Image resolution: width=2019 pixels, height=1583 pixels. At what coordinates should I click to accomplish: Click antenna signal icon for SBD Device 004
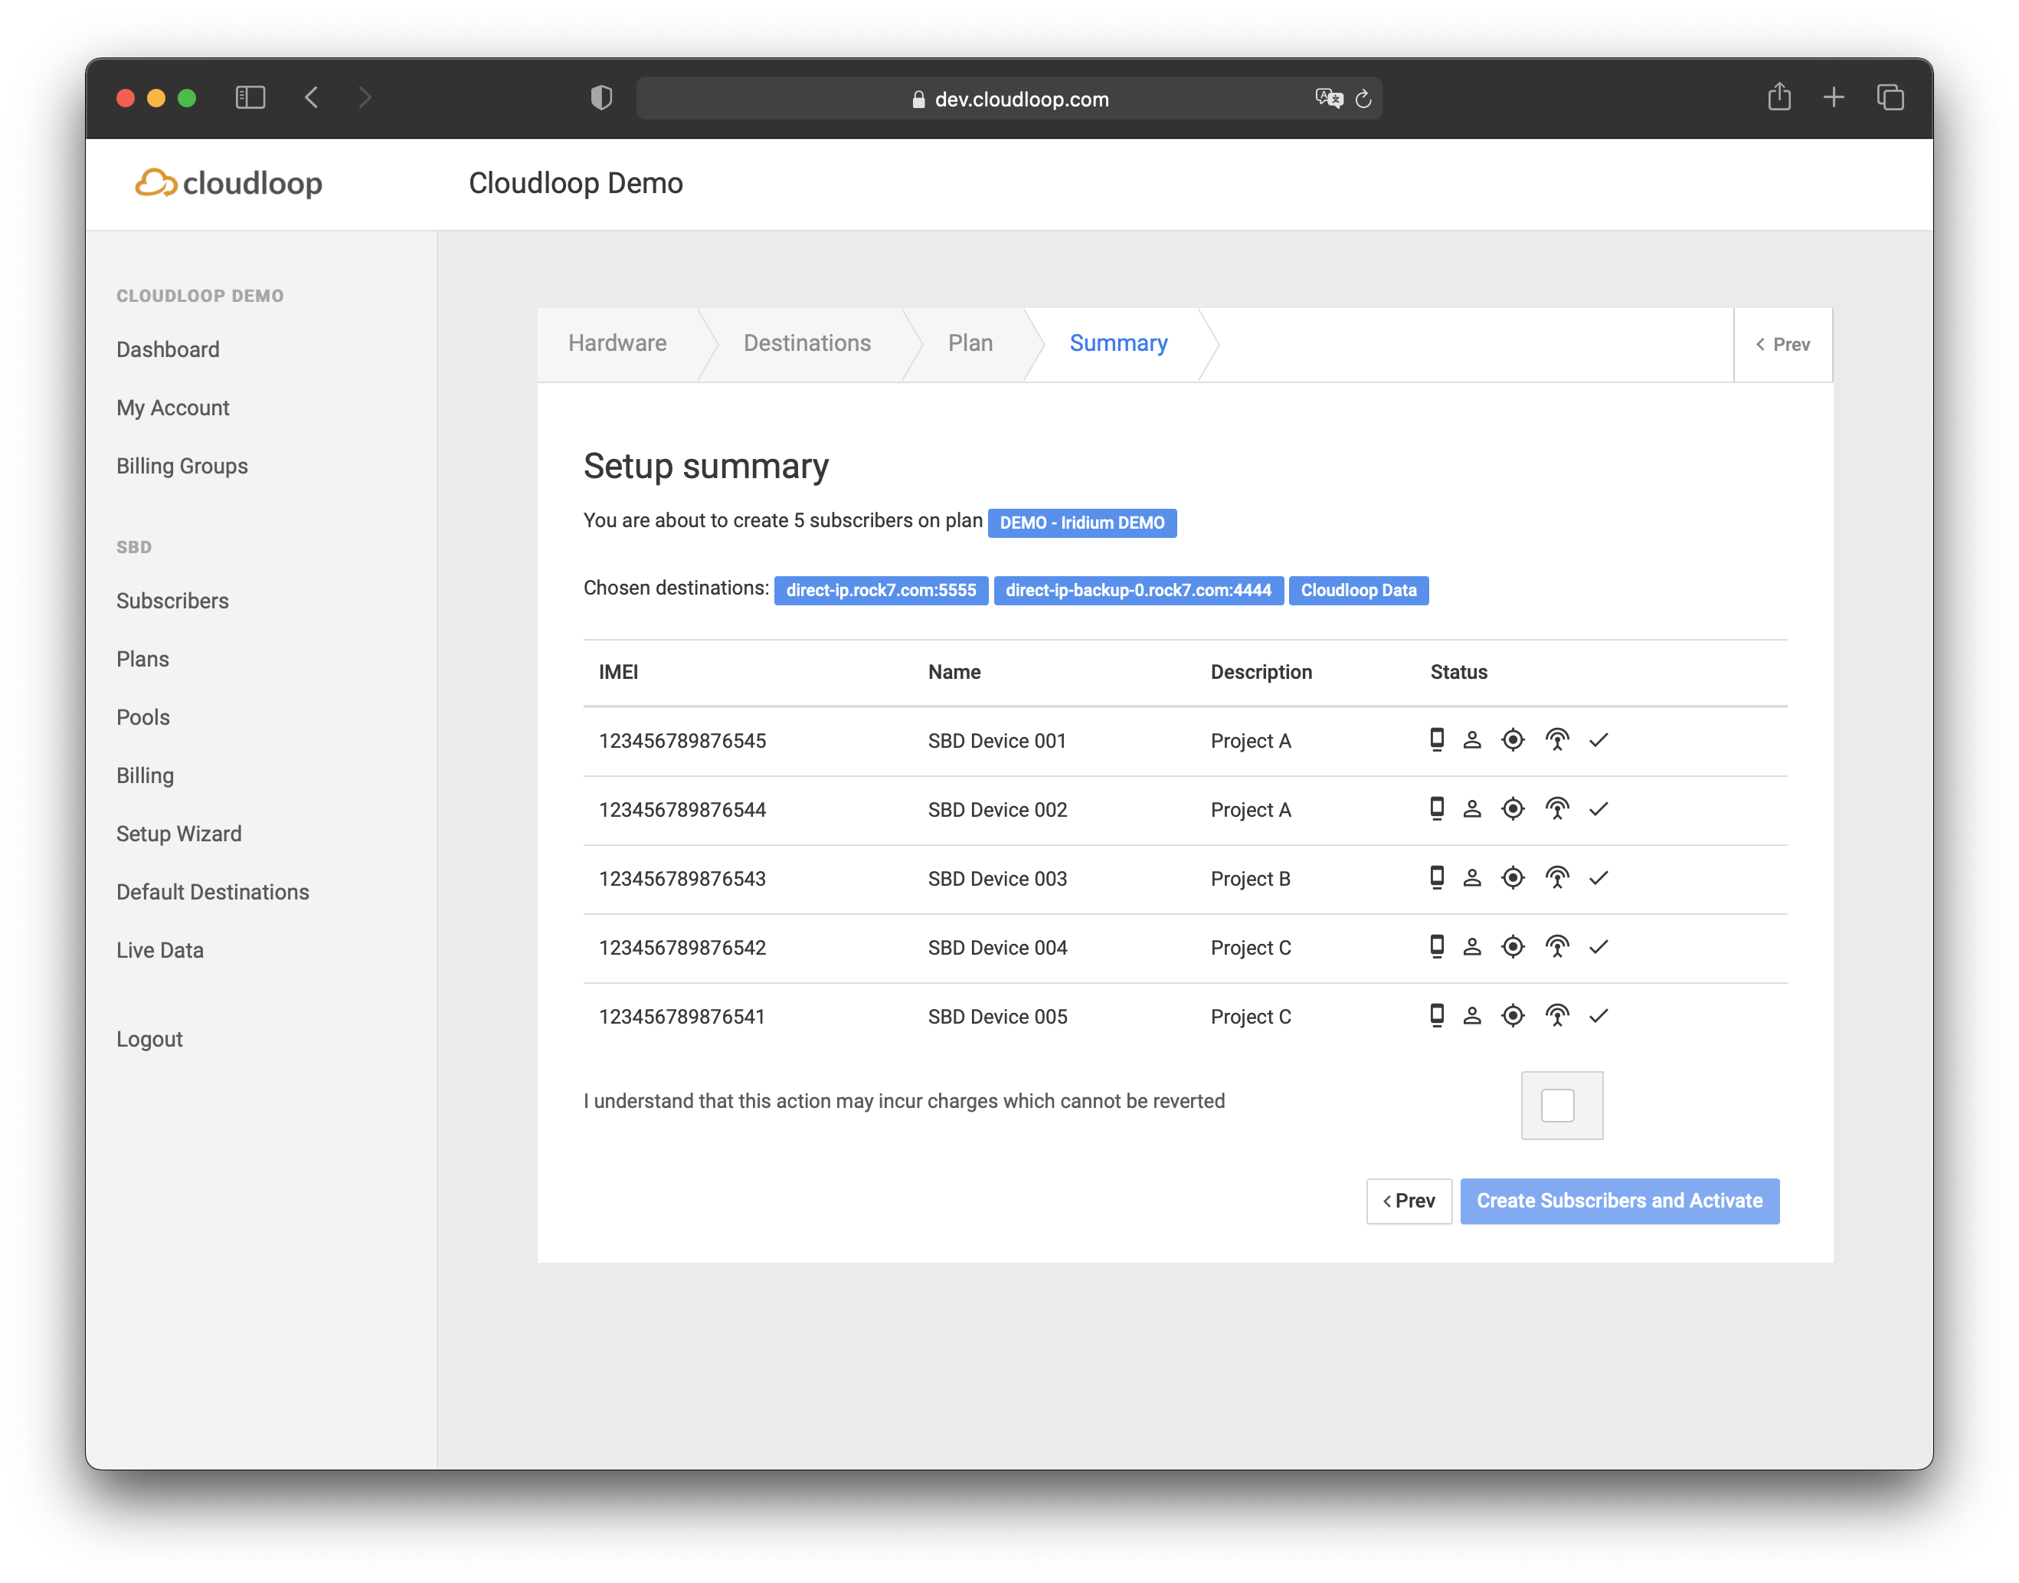click(1556, 947)
